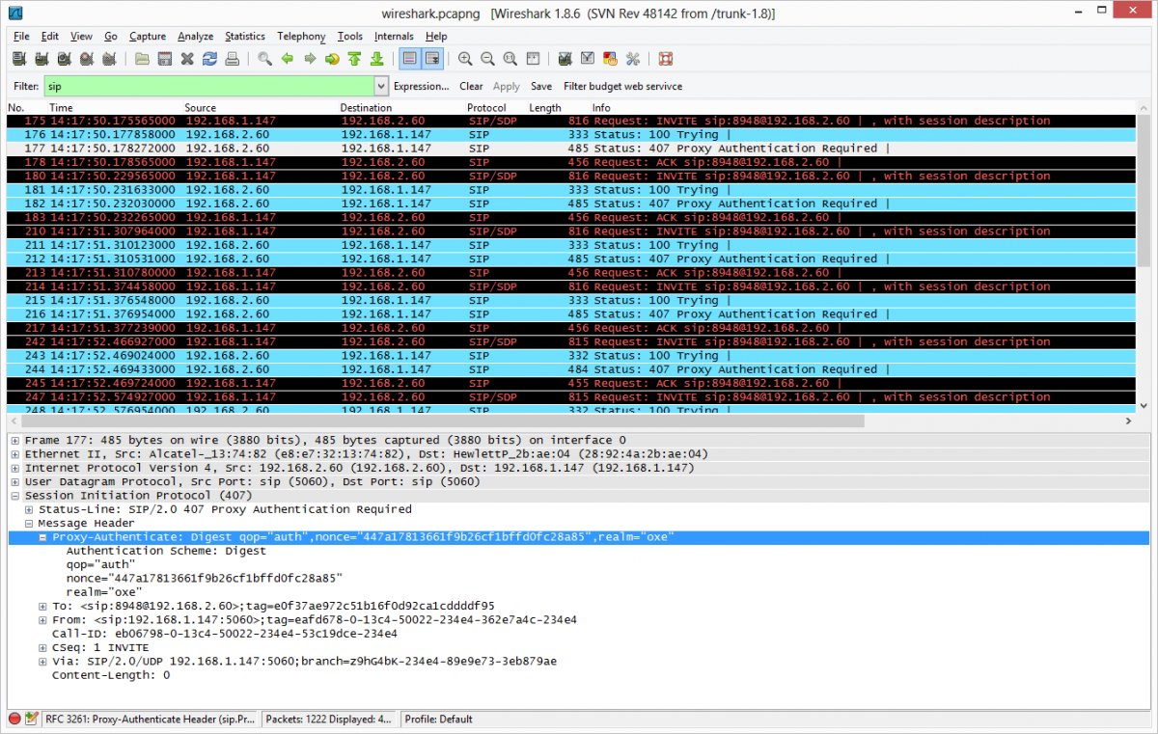The height and width of the screenshot is (734, 1158).
Task: Open preferences with the tools icon
Action: 633,59
